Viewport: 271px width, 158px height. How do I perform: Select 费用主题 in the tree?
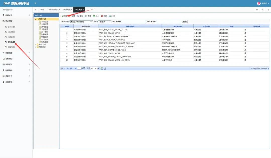45,27
